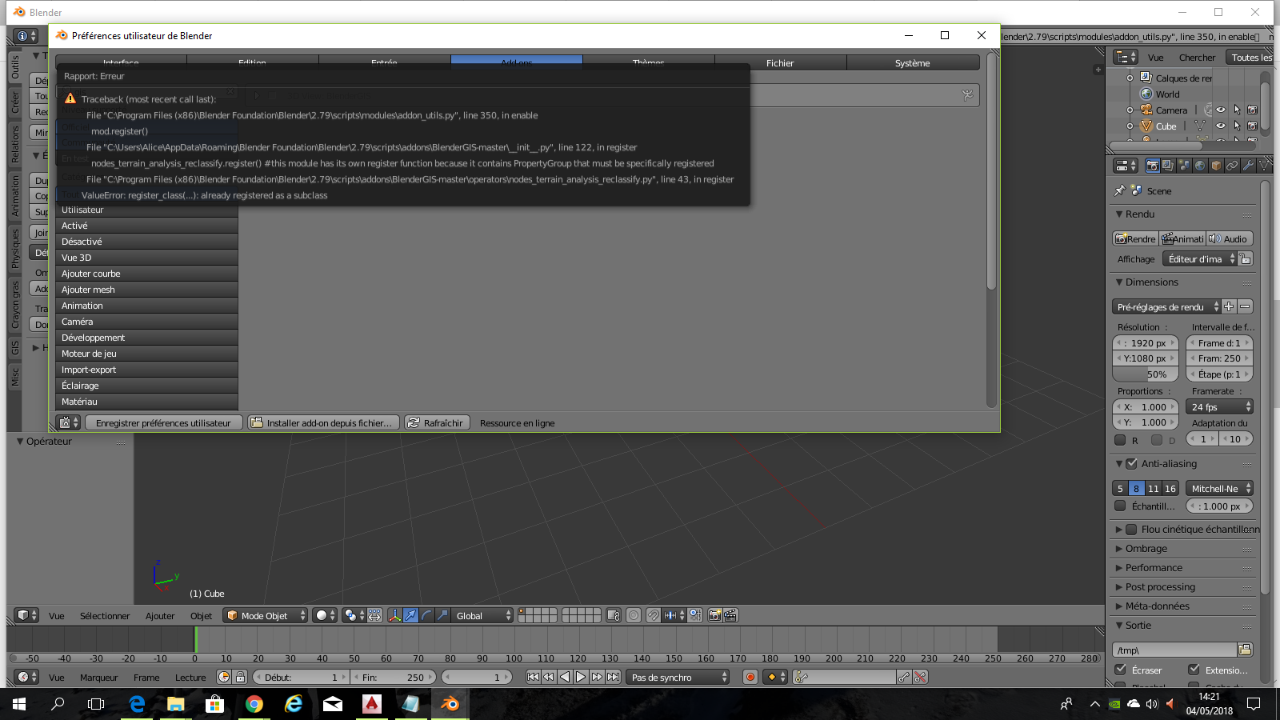
Task: Open the World properties tab globe icon
Action: 1200,166
